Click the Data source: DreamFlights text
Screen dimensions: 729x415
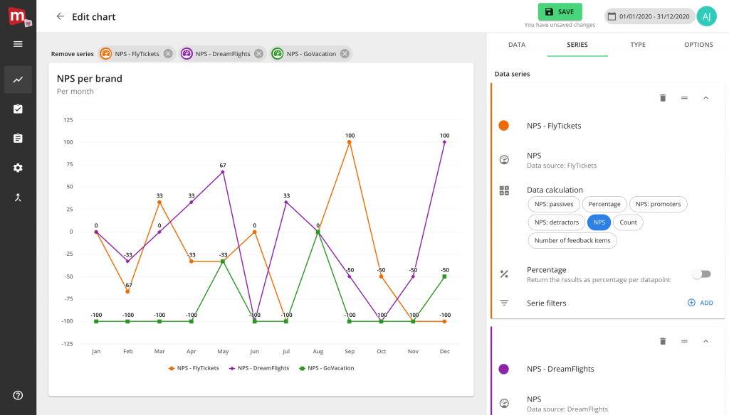567,409
